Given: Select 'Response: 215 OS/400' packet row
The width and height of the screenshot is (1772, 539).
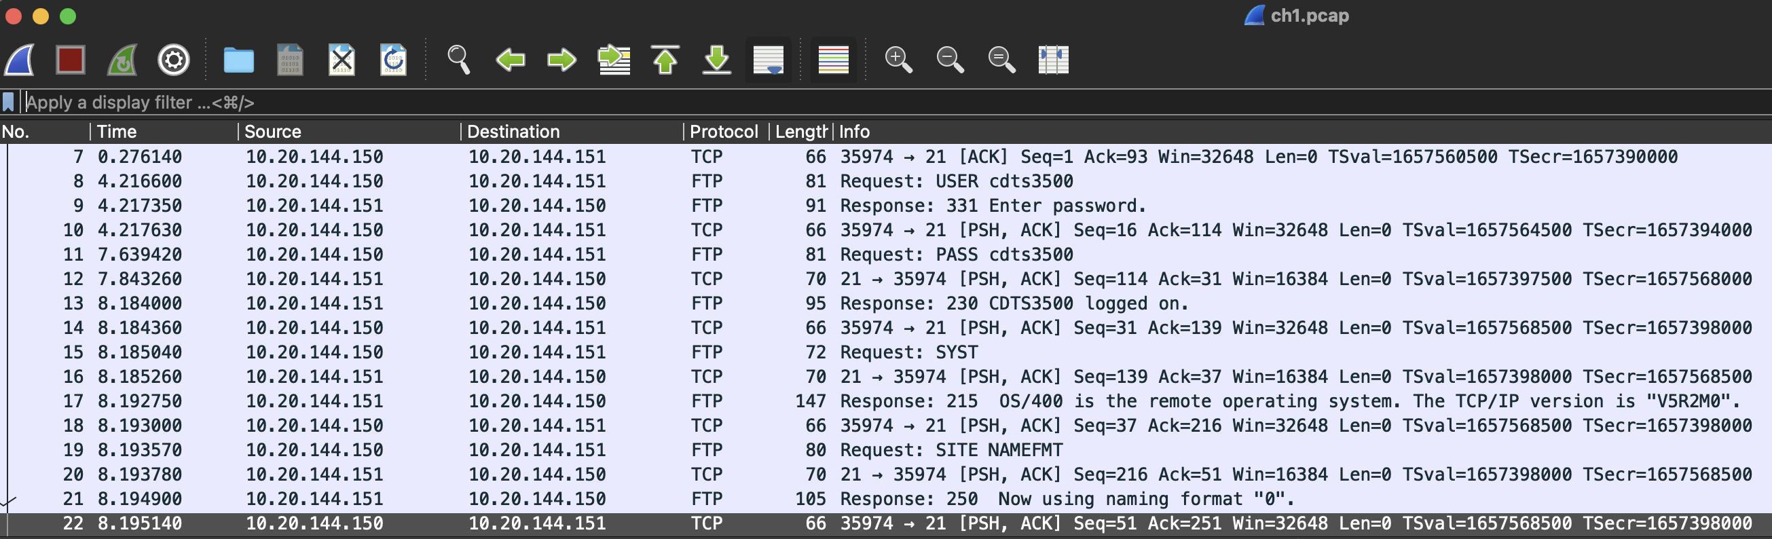Looking at the screenshot, I should pyautogui.click(x=886, y=401).
